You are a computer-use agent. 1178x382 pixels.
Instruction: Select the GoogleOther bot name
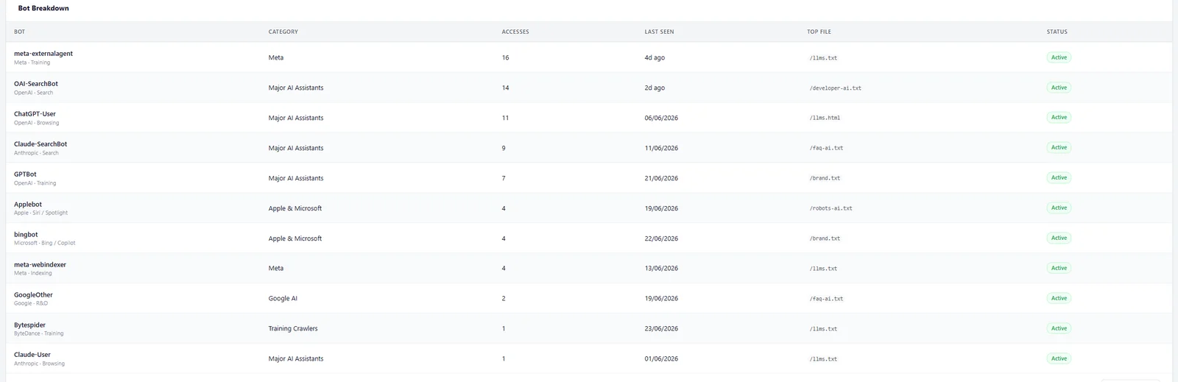33,295
